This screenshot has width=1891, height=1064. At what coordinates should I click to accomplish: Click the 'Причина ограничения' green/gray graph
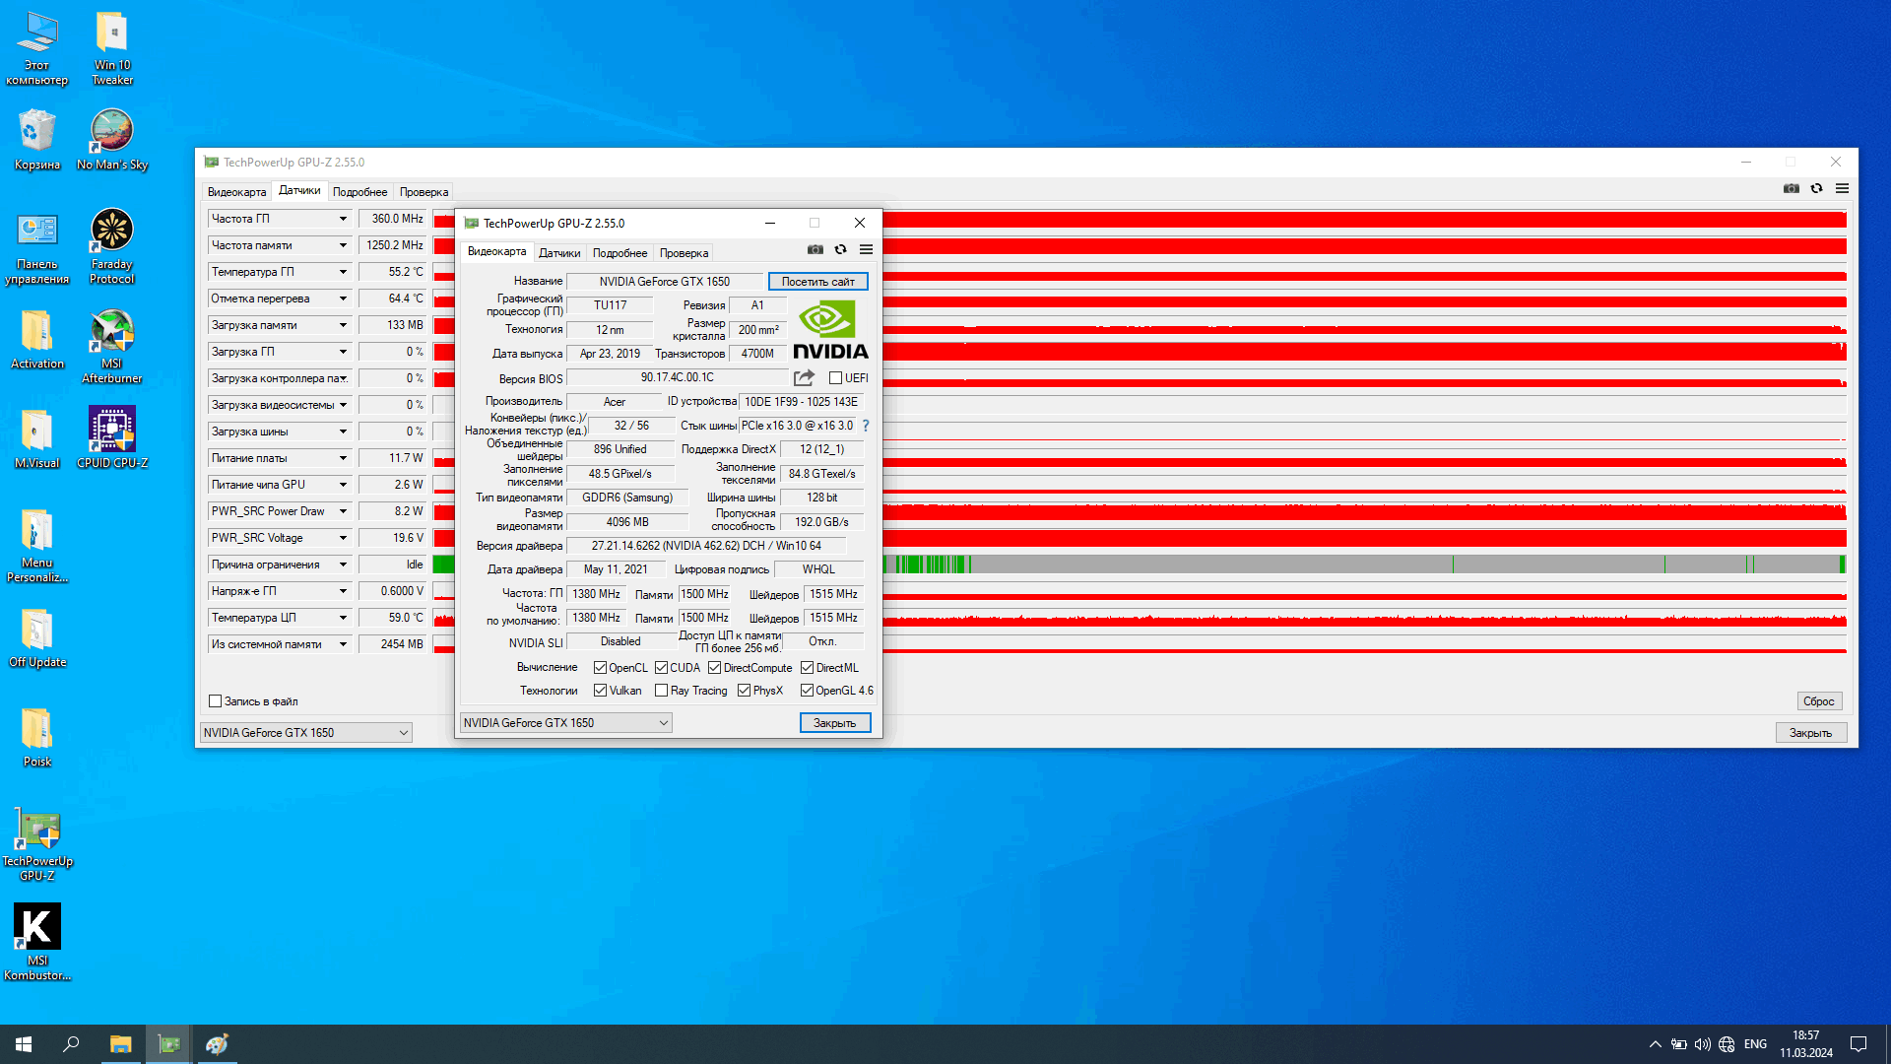(x=1139, y=565)
